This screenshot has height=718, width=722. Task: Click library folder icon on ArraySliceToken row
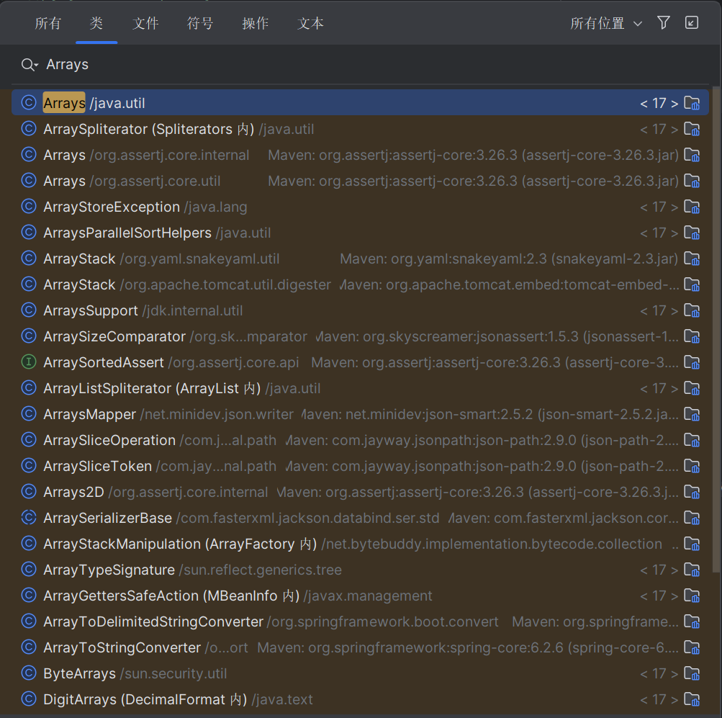point(692,466)
